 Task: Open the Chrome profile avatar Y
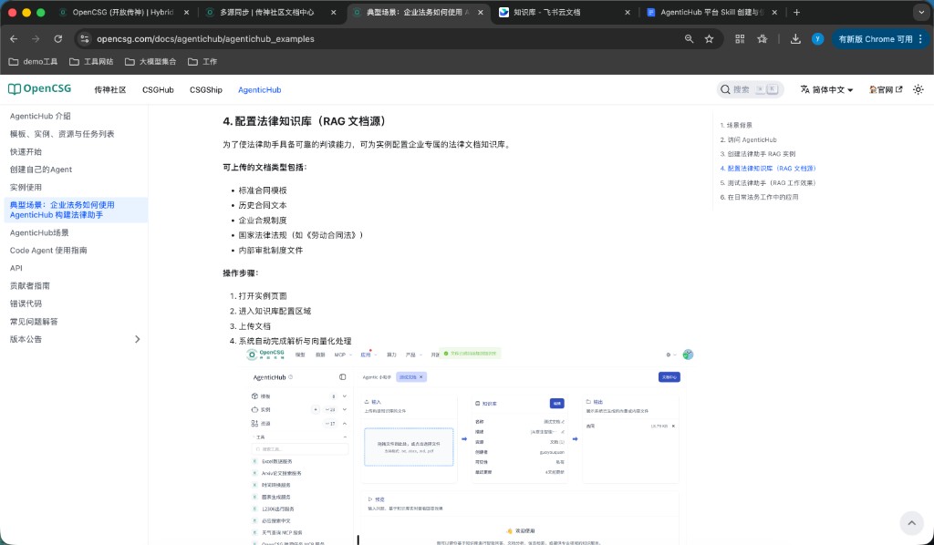(x=819, y=39)
